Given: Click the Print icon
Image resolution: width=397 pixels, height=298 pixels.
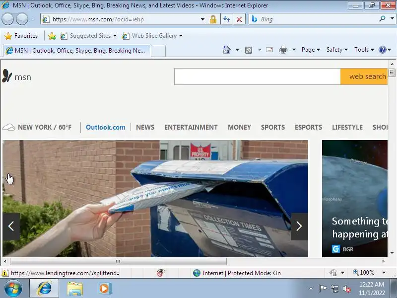Looking at the screenshot, I should pyautogui.click(x=283, y=50).
